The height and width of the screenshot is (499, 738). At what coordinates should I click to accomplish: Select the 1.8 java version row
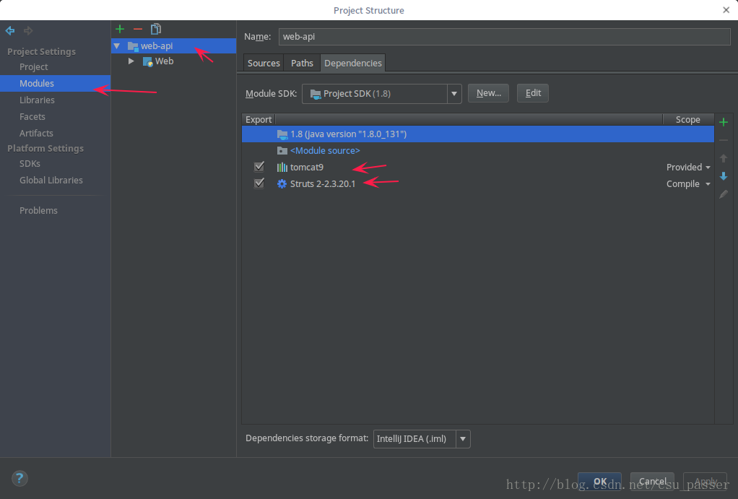pos(478,134)
